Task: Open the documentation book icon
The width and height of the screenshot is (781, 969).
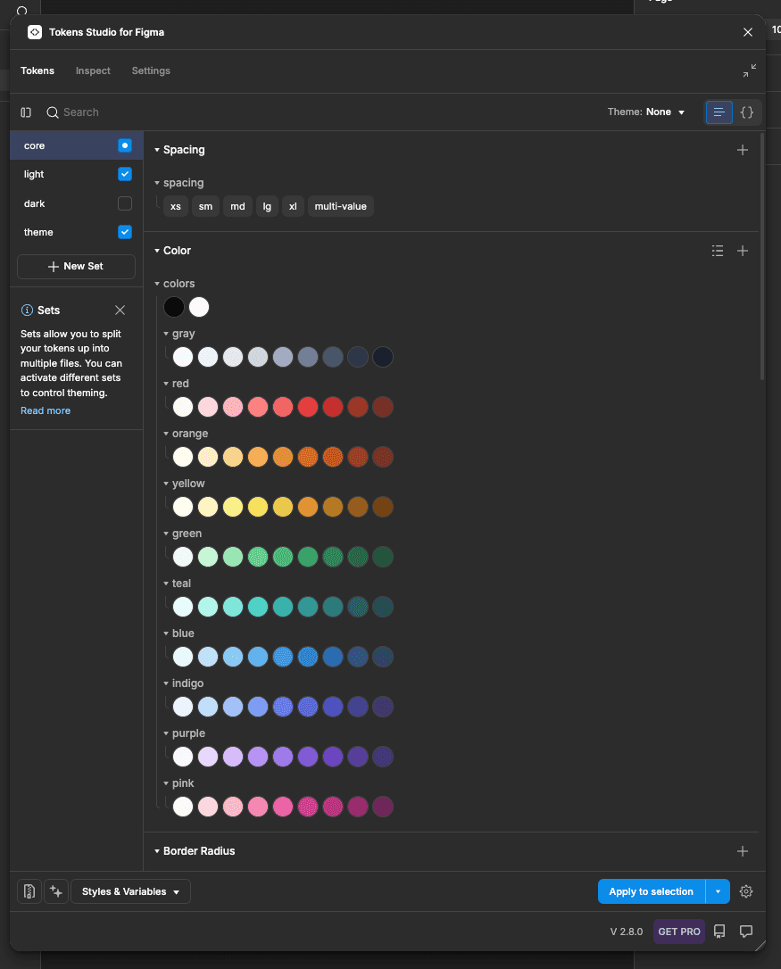Action: coord(719,932)
